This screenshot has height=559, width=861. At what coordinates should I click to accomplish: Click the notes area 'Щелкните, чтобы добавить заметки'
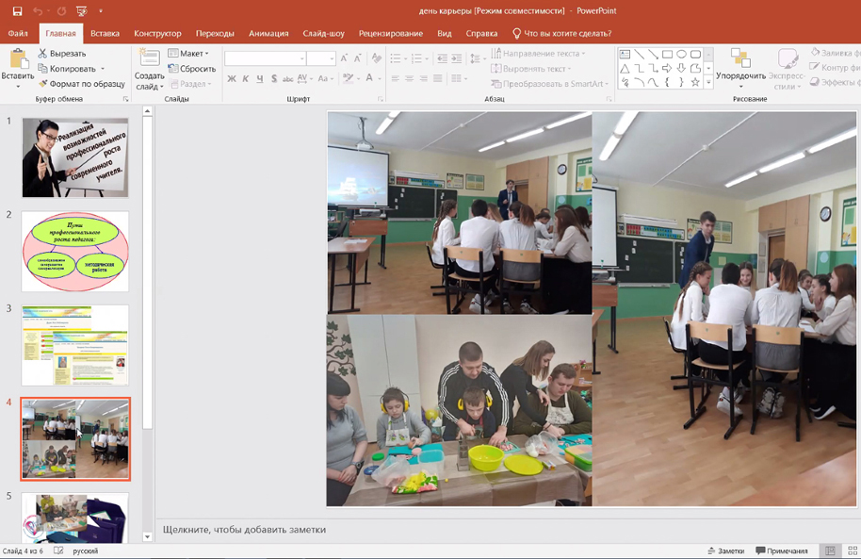[x=245, y=530]
